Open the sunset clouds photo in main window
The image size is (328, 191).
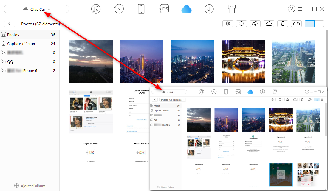pyautogui.click(x=91, y=61)
